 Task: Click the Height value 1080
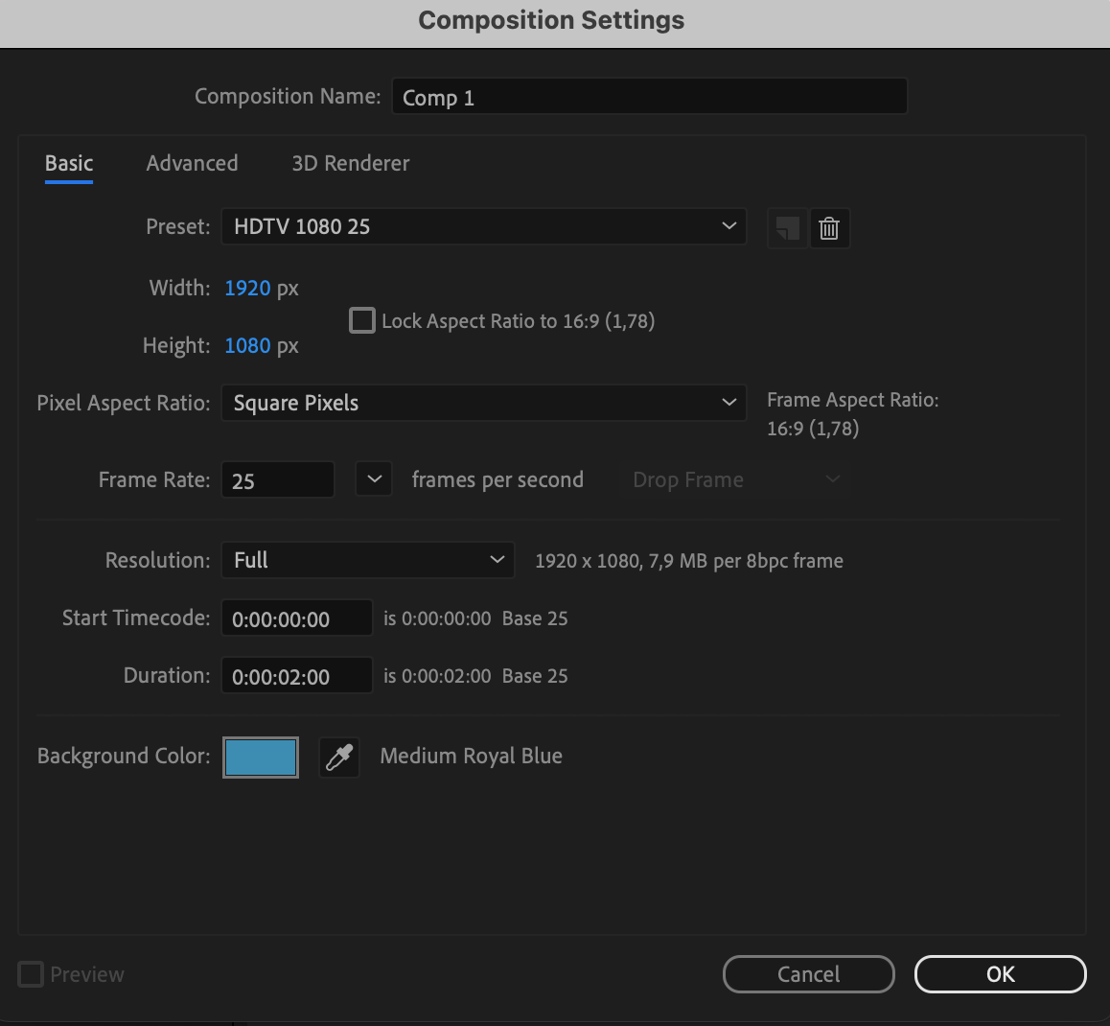(x=247, y=345)
